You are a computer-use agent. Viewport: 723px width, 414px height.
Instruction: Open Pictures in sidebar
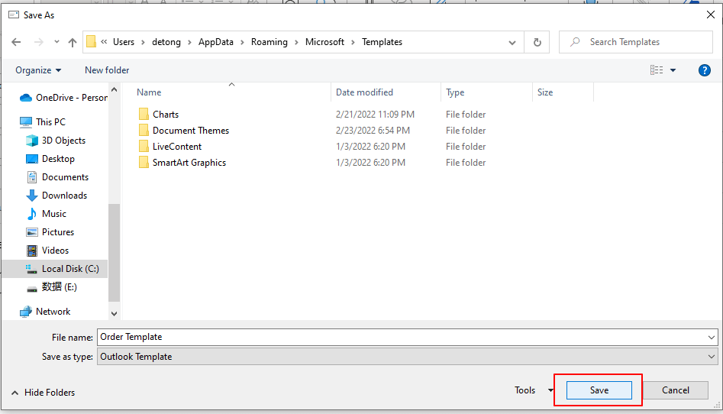tap(50, 232)
